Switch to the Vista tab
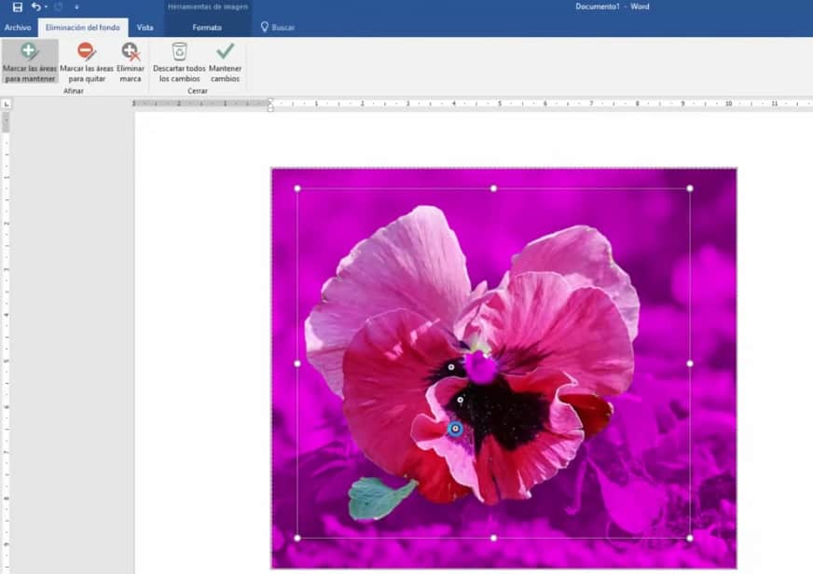 coord(145,28)
